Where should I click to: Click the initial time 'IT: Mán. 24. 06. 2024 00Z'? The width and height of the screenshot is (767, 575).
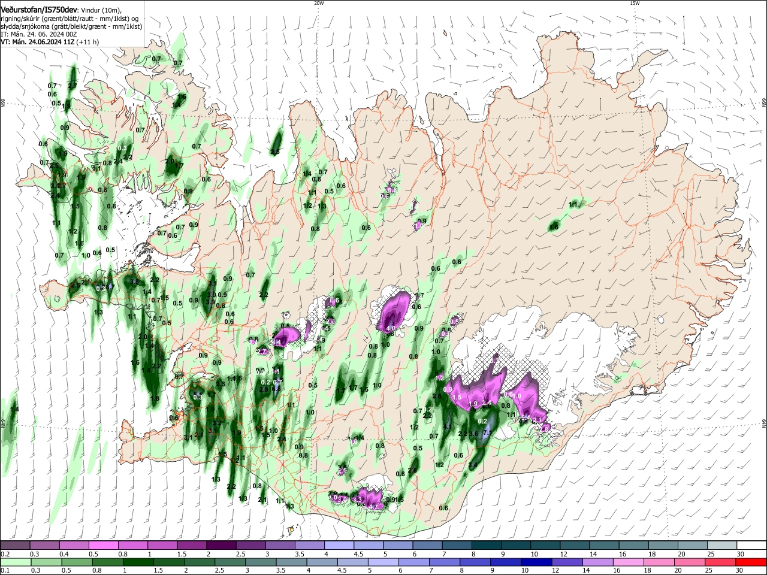[38, 34]
